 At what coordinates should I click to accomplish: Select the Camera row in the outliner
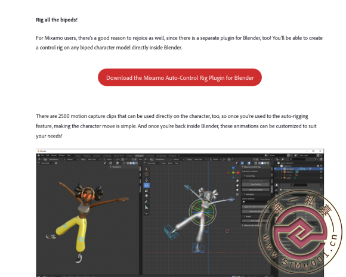point(299,172)
